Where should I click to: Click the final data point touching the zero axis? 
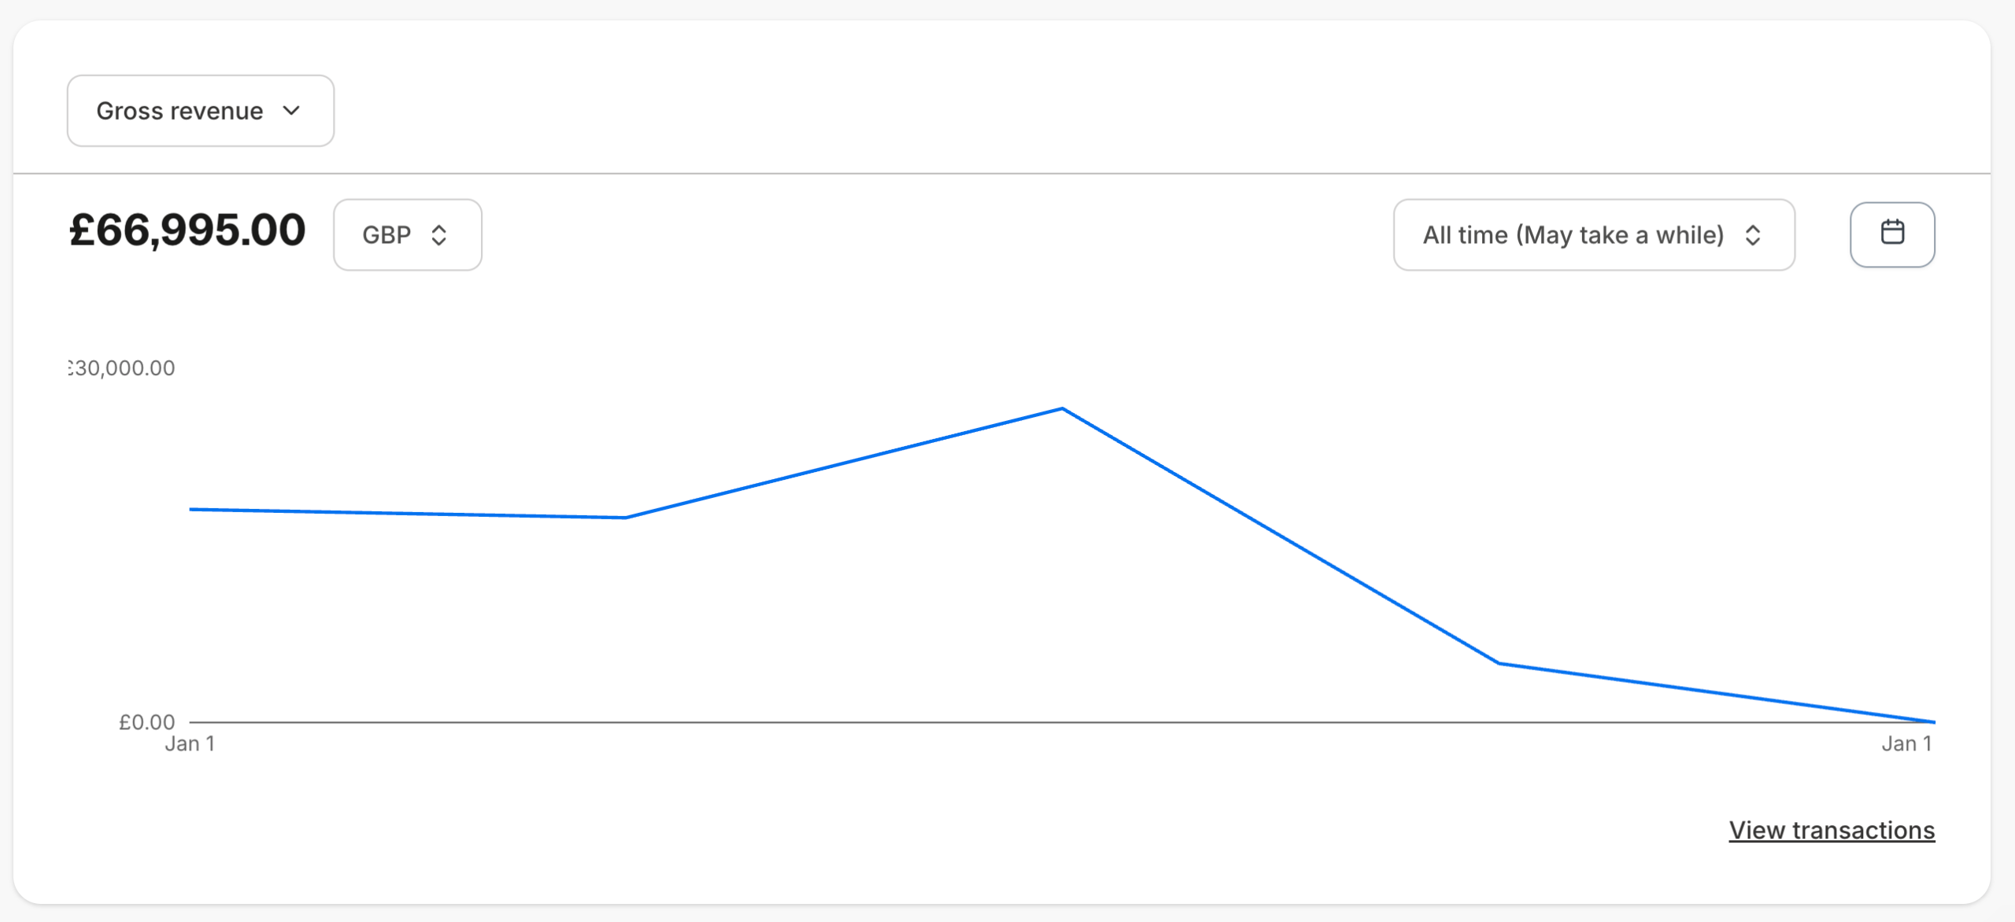coord(1934,721)
